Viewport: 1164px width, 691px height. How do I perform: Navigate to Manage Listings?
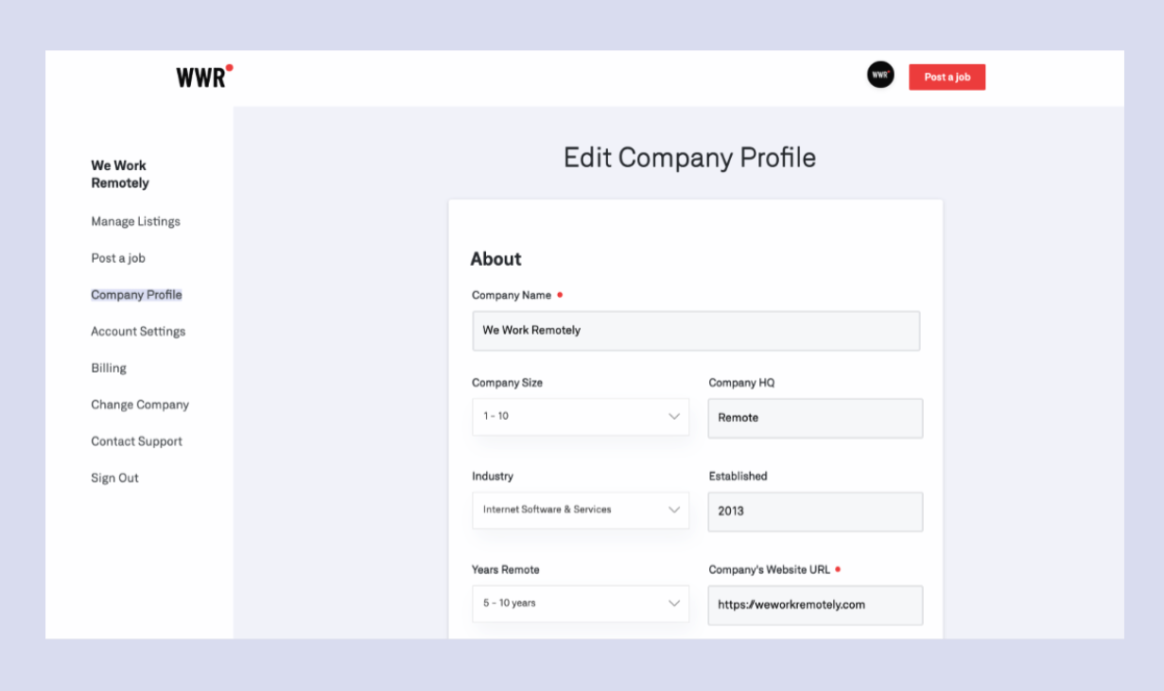(135, 220)
